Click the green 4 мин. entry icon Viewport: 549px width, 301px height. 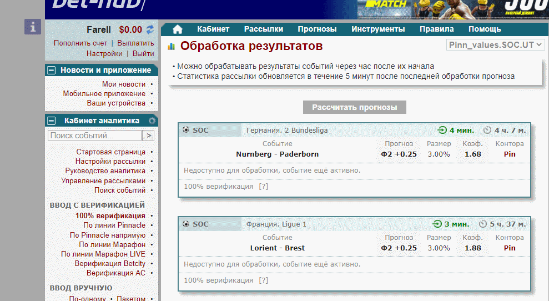[x=442, y=131]
